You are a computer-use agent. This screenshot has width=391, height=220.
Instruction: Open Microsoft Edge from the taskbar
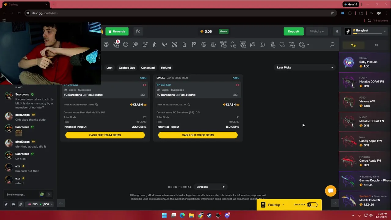coord(182,215)
